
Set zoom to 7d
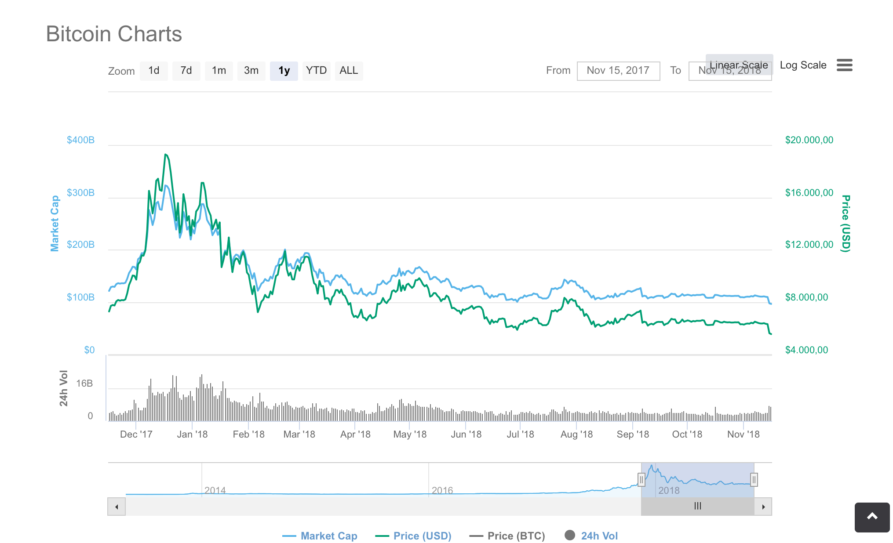point(186,71)
